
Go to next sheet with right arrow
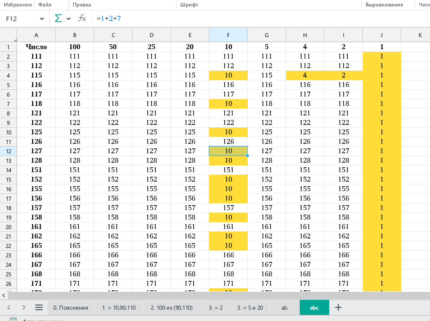[23, 307]
